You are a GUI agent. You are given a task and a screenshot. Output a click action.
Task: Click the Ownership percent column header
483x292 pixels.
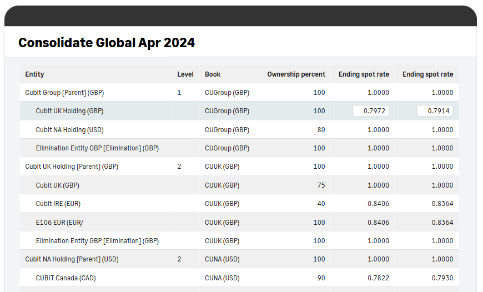pyautogui.click(x=296, y=74)
